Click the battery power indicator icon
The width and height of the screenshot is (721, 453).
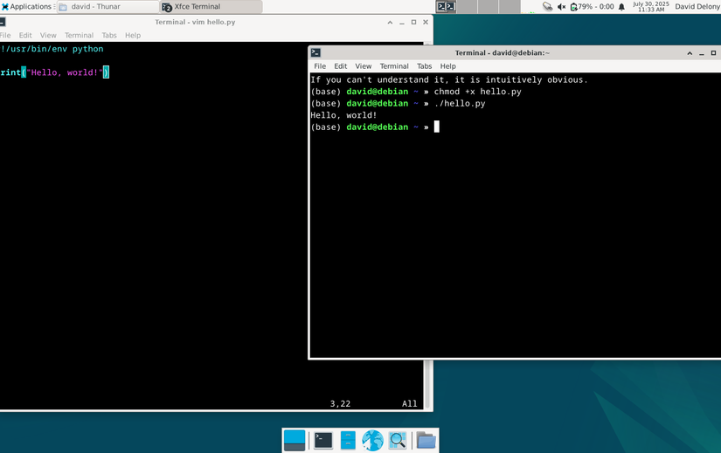[x=574, y=6]
